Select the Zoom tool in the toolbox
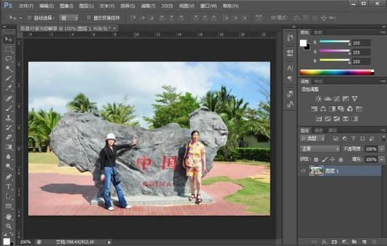The height and width of the screenshot is (246, 387). pyautogui.click(x=9, y=226)
